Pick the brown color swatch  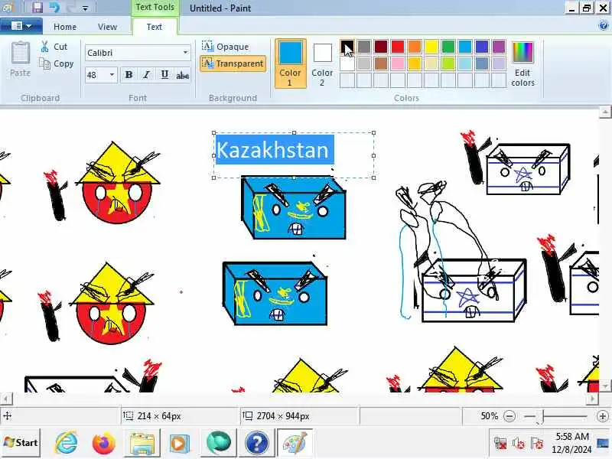(x=380, y=63)
